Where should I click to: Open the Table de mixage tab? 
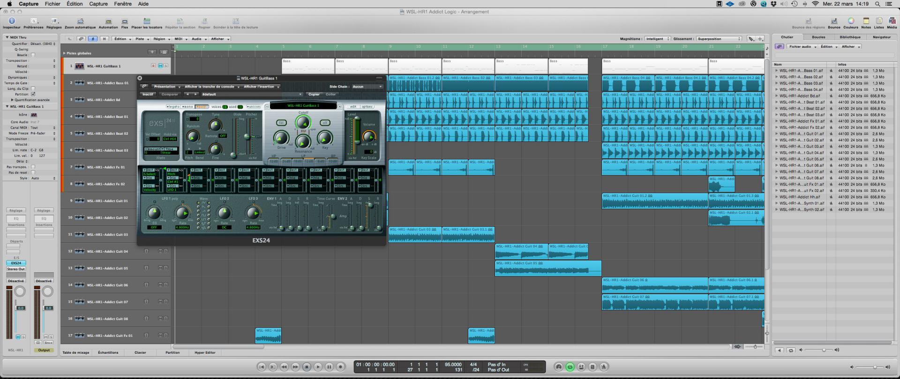[x=76, y=352]
